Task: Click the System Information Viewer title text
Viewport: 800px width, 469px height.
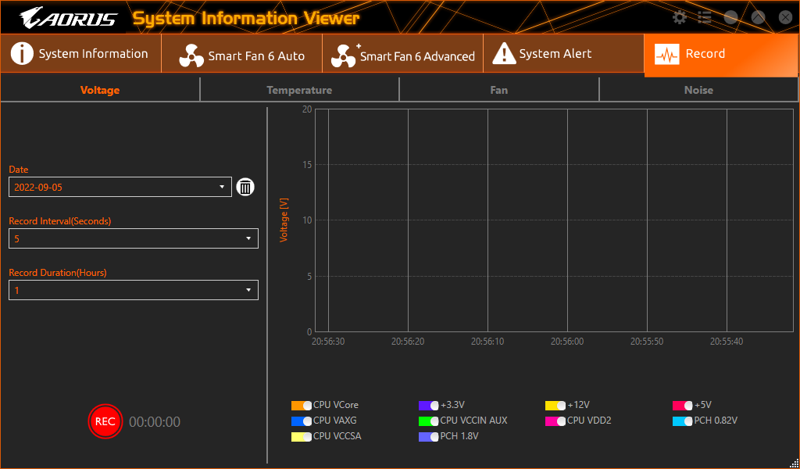Action: point(246,19)
